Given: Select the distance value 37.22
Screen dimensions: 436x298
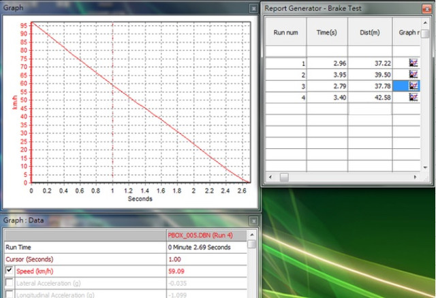Looking at the screenshot, I should click(x=370, y=63).
